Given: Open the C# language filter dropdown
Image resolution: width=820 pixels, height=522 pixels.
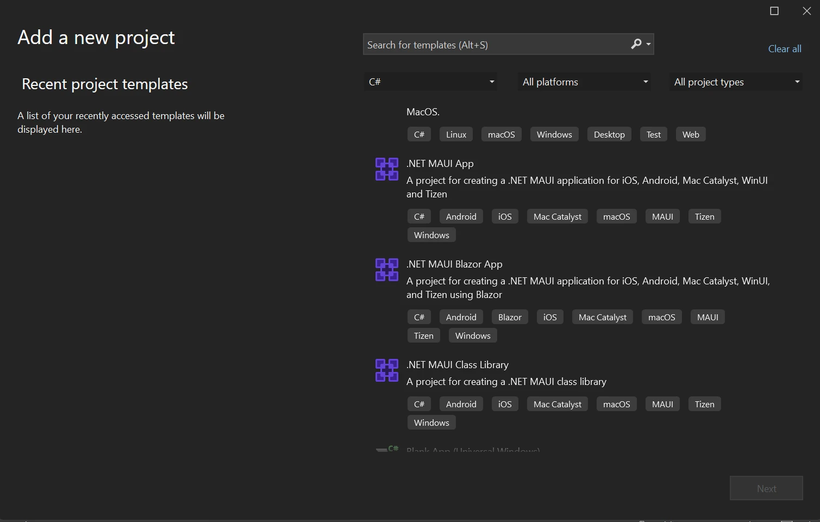Looking at the screenshot, I should coord(430,82).
